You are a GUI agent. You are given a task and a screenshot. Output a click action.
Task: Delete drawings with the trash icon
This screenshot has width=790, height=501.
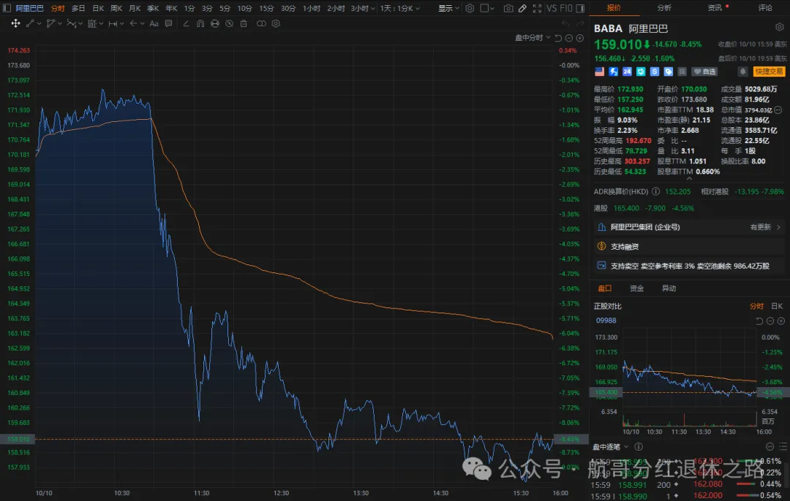[x=244, y=23]
